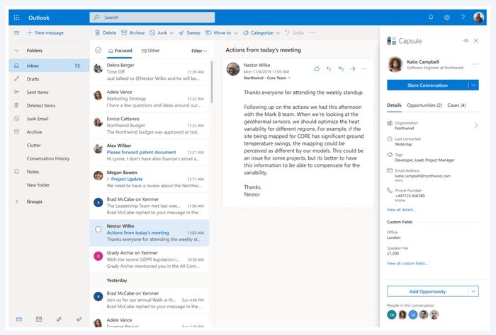Forward the email with arrow icon

coord(353,69)
